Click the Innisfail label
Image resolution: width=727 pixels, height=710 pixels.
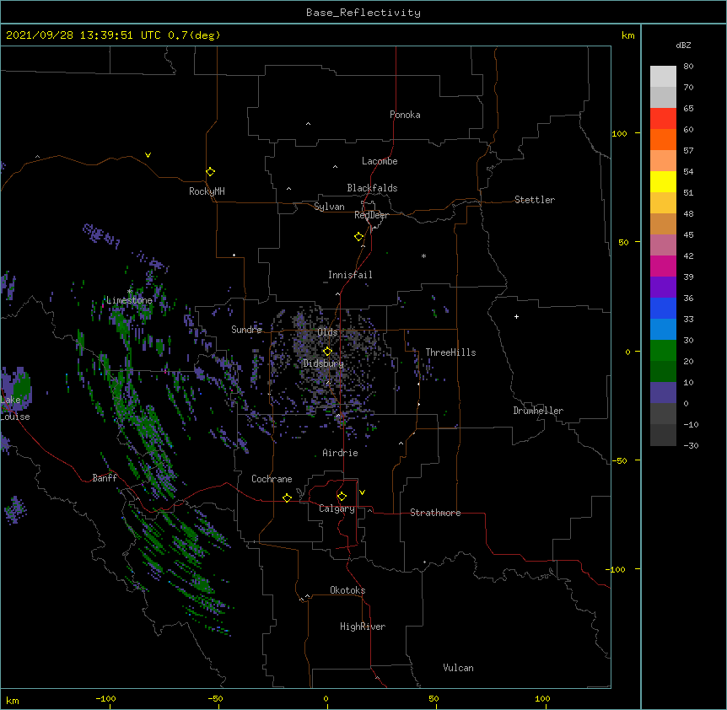pyautogui.click(x=350, y=275)
